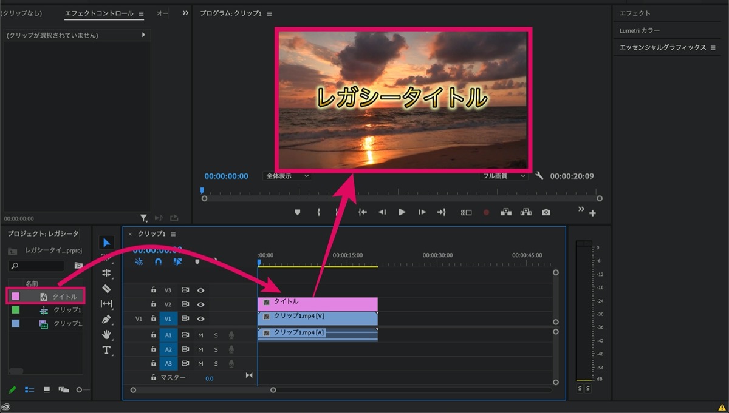The width and height of the screenshot is (729, 413).
Task: Enable voice-over record on A1 microphone
Action: [231, 335]
